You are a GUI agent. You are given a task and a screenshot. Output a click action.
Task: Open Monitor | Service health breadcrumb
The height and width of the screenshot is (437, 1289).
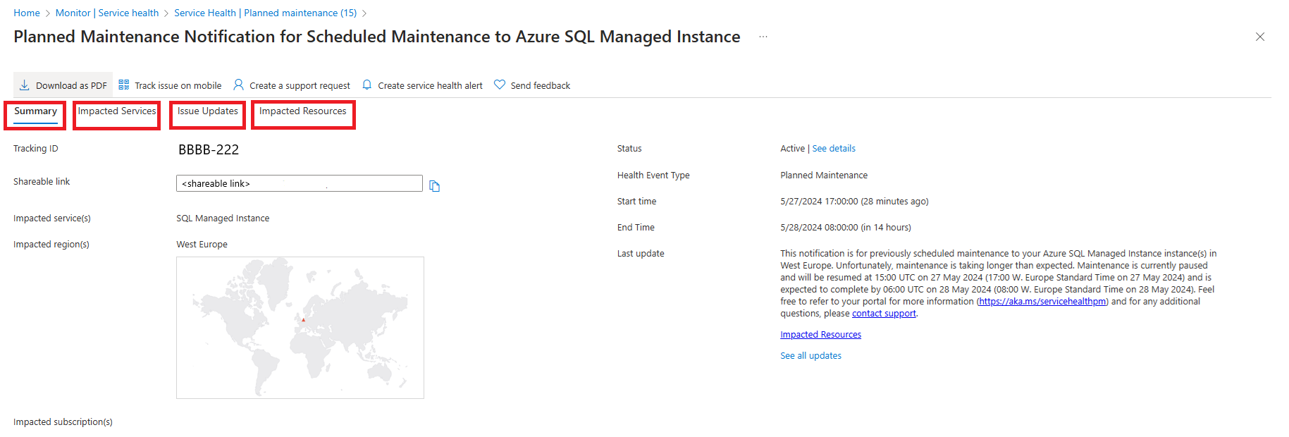click(x=107, y=13)
